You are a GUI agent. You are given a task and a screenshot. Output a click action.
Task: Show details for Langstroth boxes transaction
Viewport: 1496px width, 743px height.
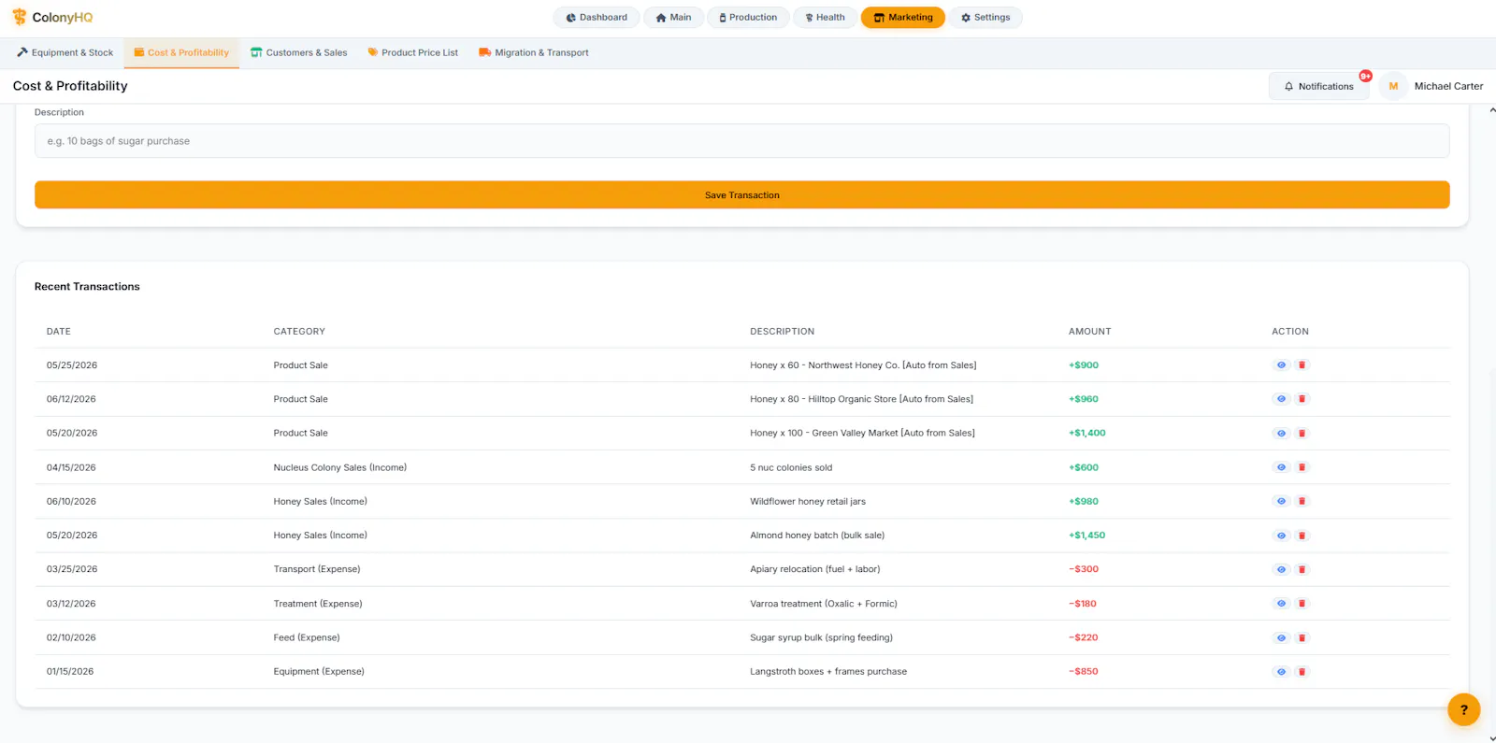click(x=1281, y=672)
